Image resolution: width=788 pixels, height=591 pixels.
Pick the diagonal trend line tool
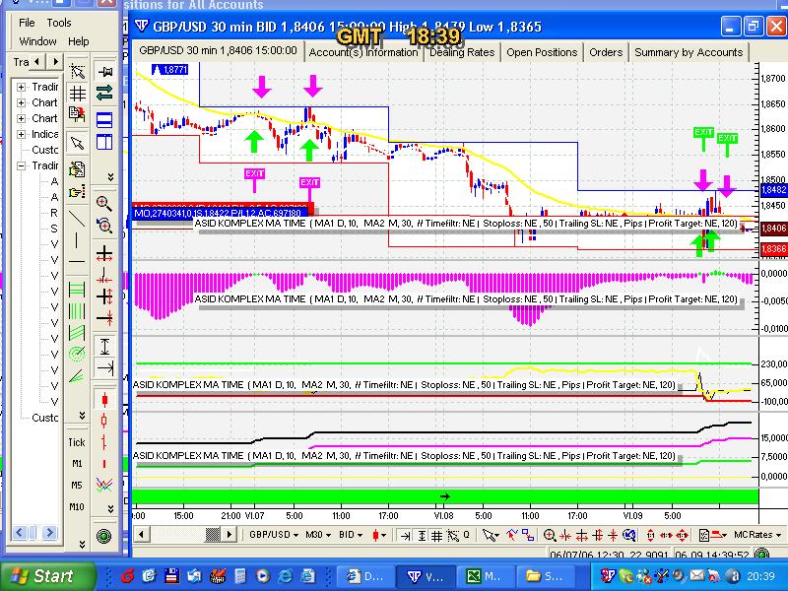pos(77,219)
